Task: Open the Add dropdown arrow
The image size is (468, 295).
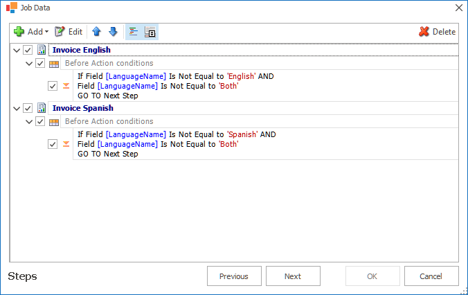Action: pos(46,32)
